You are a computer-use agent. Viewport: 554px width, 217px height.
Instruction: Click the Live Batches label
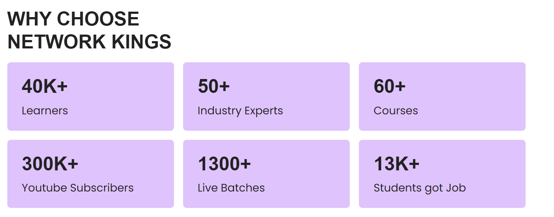pyautogui.click(x=231, y=188)
